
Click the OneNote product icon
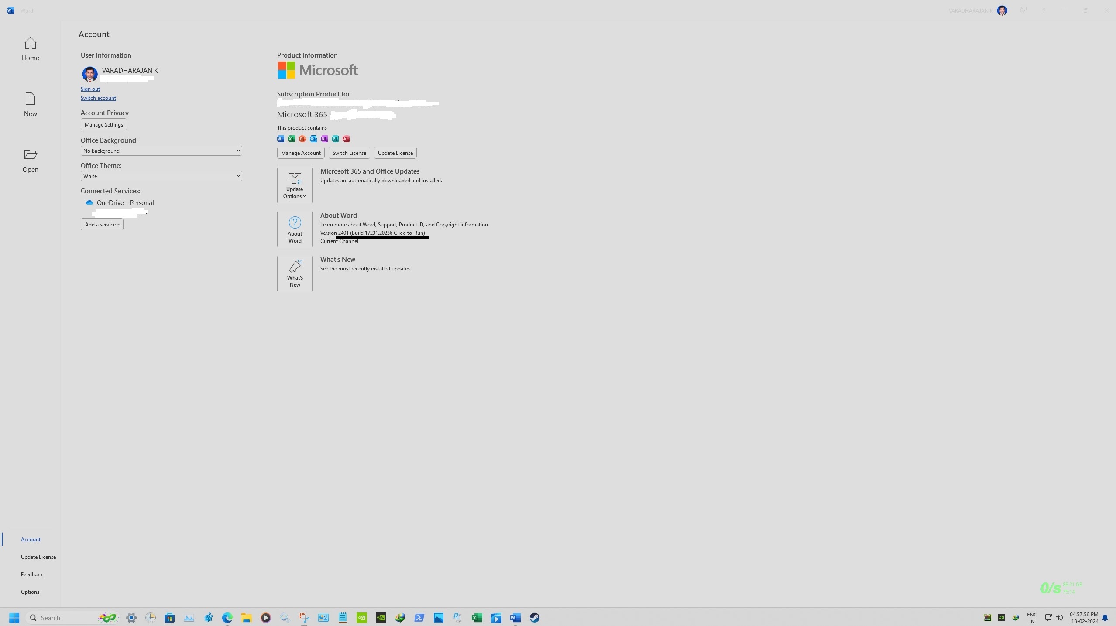(x=324, y=139)
